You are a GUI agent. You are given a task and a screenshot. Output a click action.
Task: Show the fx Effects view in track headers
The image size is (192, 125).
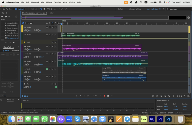click(26, 23)
